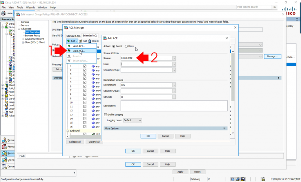The image size is (301, 182).
Task: Open the Add dropdown in ACL Manager
Action: (72, 41)
